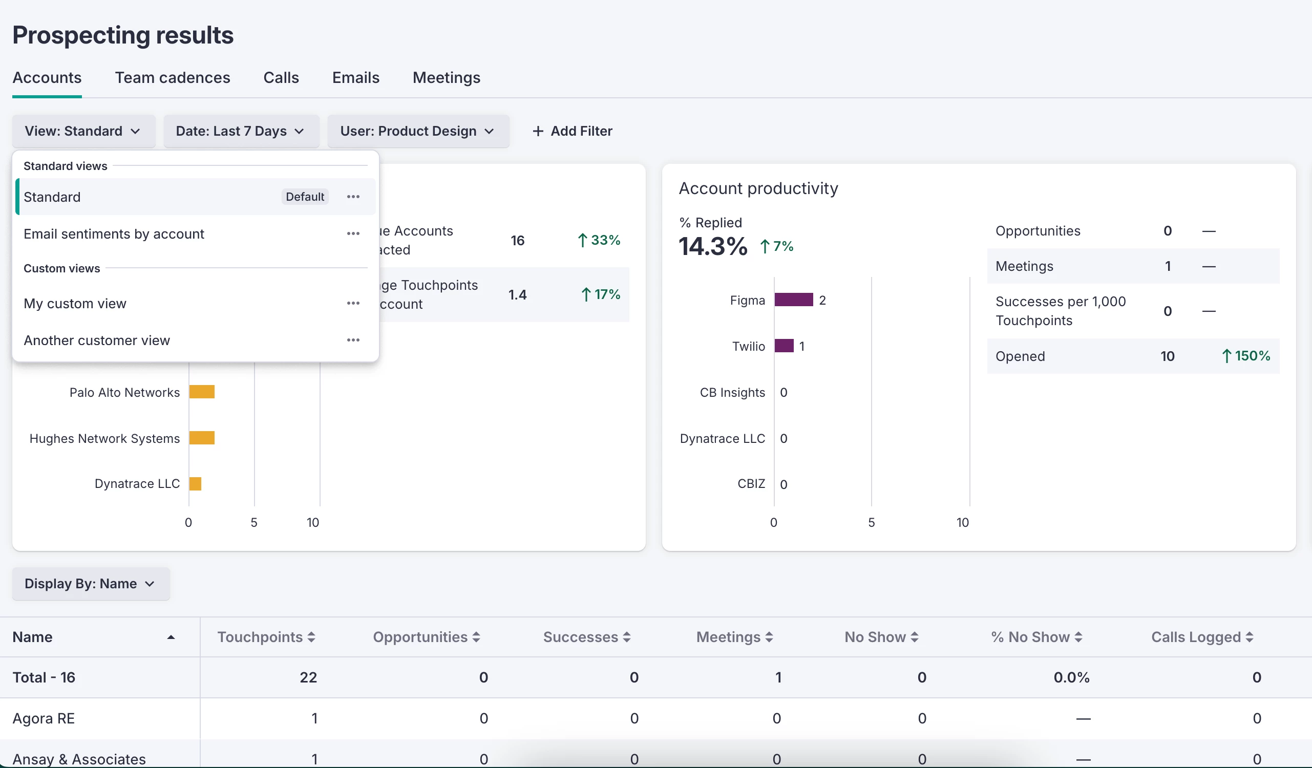
Task: Click the Figma purple bar in chart
Action: (x=793, y=300)
